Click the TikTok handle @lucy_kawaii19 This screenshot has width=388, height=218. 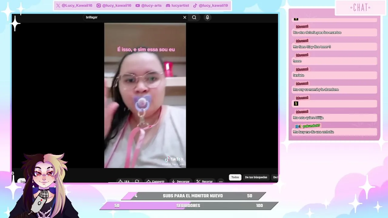(x=213, y=5)
